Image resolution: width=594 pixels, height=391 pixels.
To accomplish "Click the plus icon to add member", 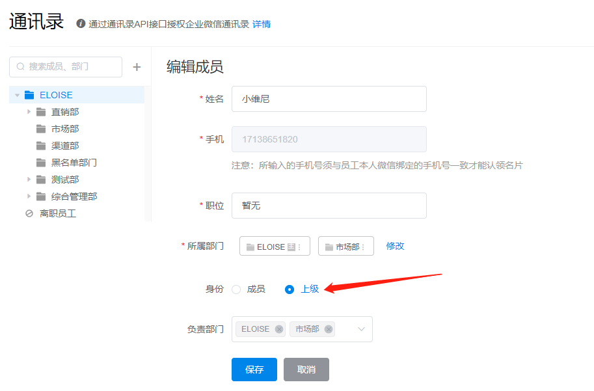I will tap(137, 67).
